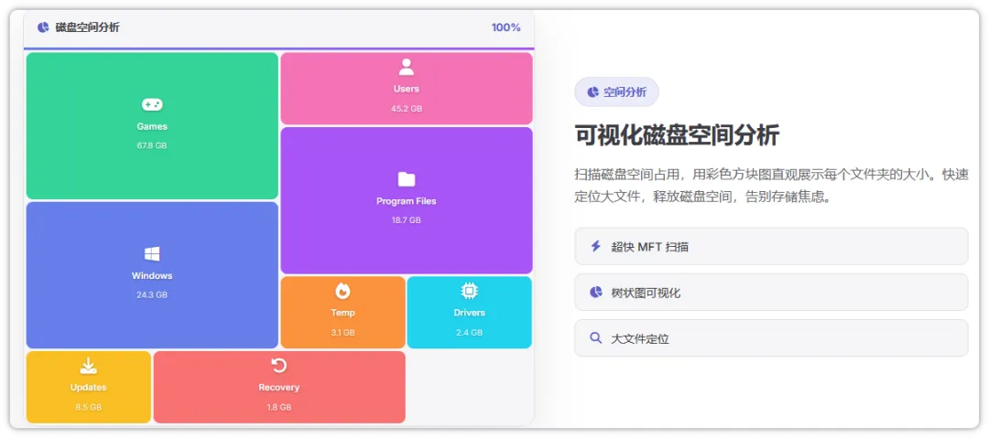Click the Updates download icon
Viewport: 989px width, 438px height.
coord(89,366)
